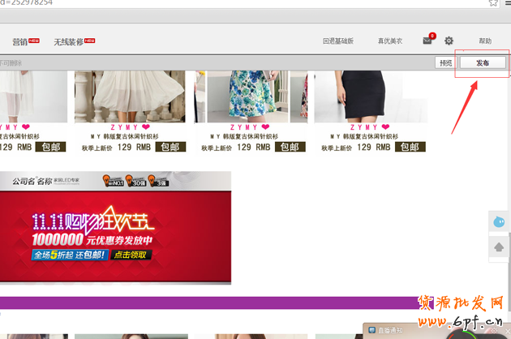Select the floral dress product thumbnail
511x339 pixels.
(x=248, y=96)
